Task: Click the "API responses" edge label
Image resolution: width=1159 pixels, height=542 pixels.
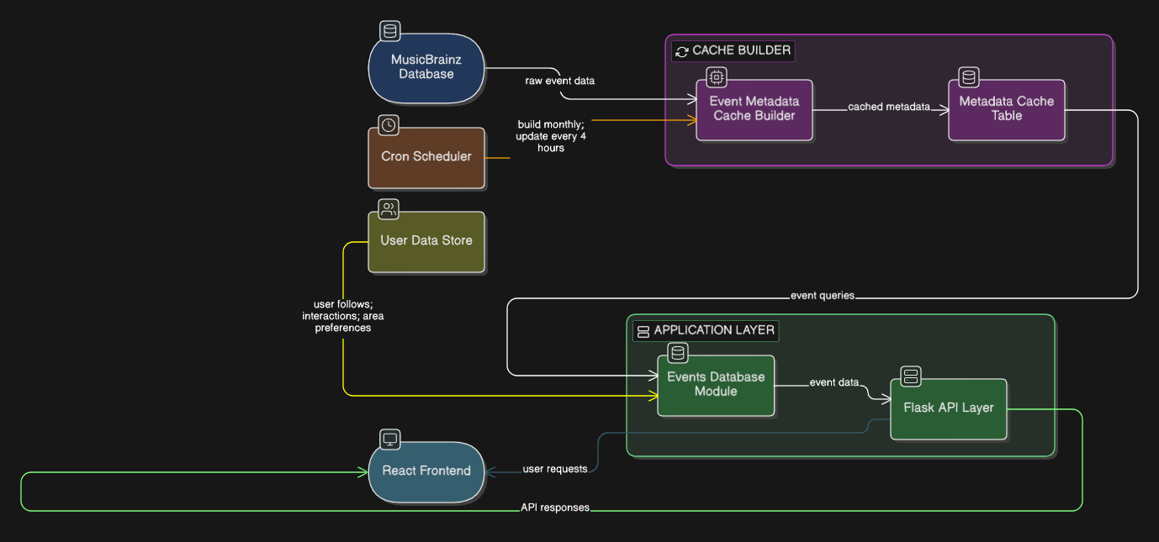Action: click(x=554, y=508)
